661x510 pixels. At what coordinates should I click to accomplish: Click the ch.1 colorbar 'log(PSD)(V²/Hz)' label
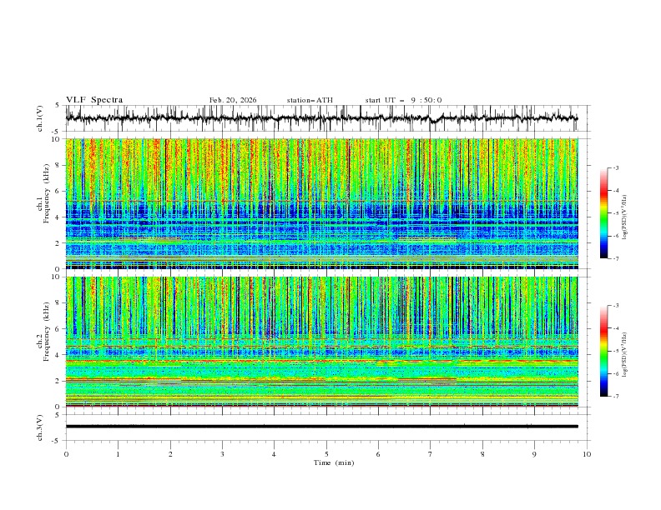tap(625, 217)
